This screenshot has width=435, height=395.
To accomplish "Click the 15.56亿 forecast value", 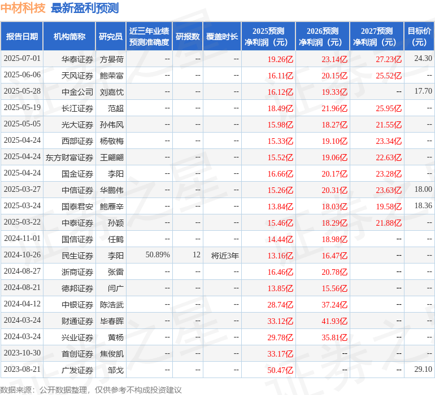I will (334, 288).
